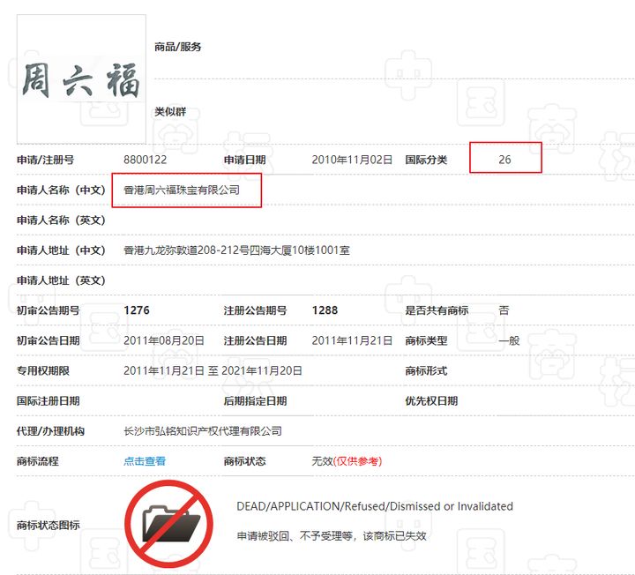Screen dimensions: 635x575
Task: Click the application date 2010年11月02日
Action: pos(352,160)
